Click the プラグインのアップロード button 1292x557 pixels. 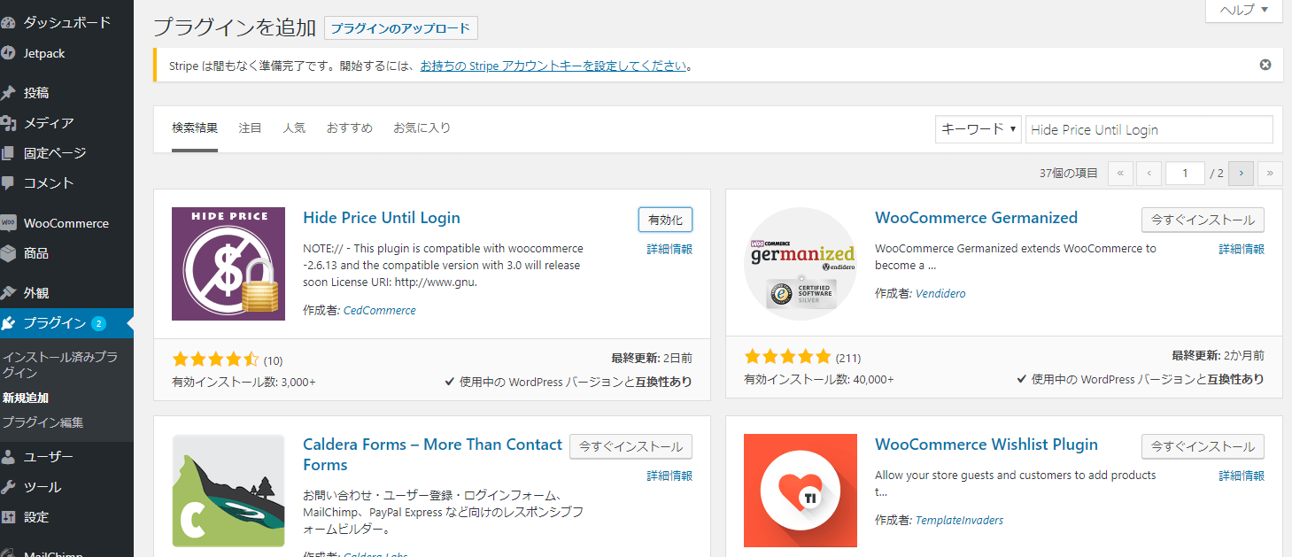click(x=401, y=28)
